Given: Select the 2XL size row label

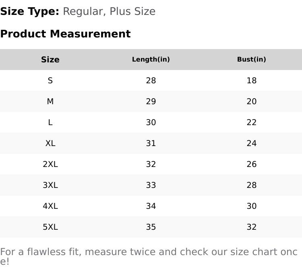Looking at the screenshot, I should click(x=50, y=164).
